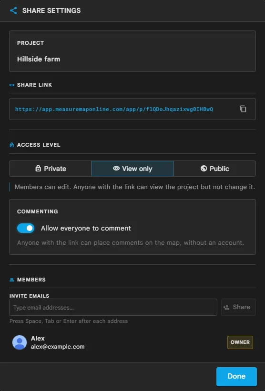
Task: Copy the share link with clipboard icon
Action: pyautogui.click(x=243, y=109)
